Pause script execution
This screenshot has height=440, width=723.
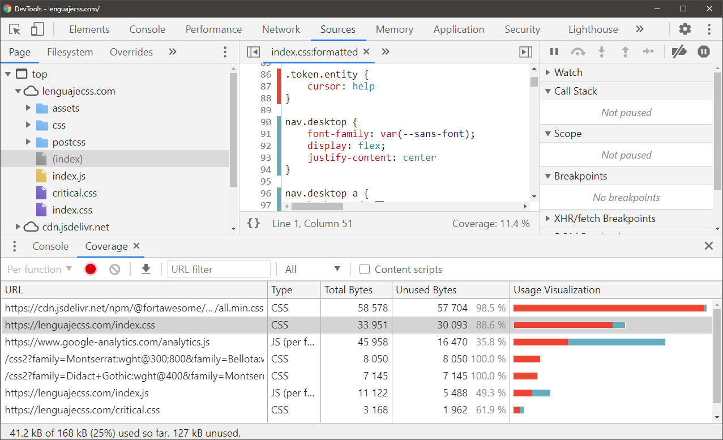click(554, 52)
